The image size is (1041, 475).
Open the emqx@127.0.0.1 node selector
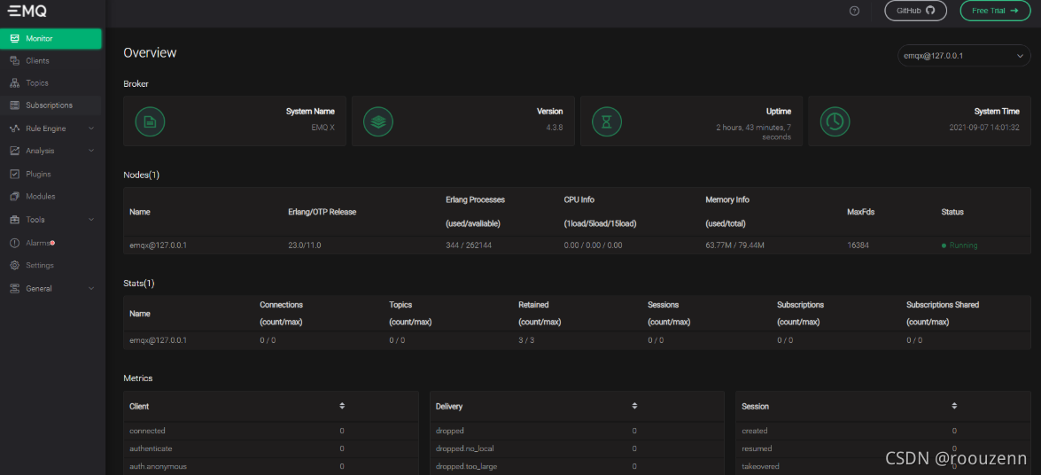[963, 56]
